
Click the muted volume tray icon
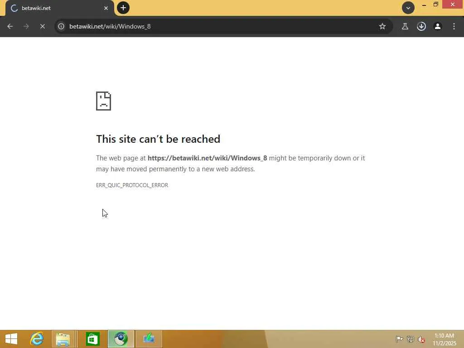tap(421, 339)
